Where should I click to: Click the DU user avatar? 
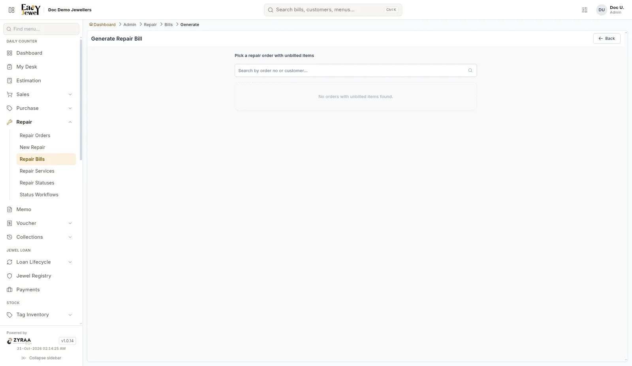tap(602, 10)
